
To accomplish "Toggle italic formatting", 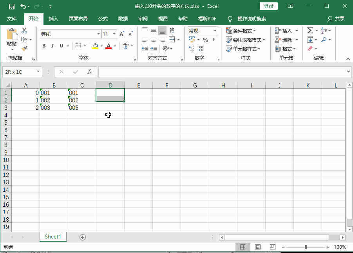I will [52, 46].
